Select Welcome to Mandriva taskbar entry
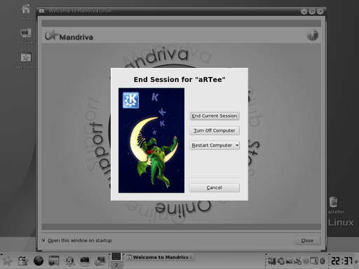 [160, 257]
